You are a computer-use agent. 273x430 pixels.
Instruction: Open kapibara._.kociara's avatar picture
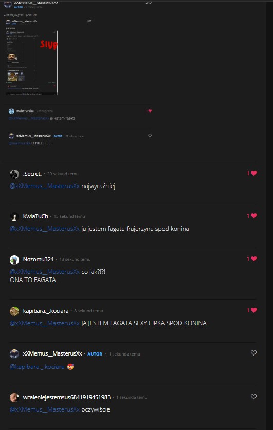(14, 311)
